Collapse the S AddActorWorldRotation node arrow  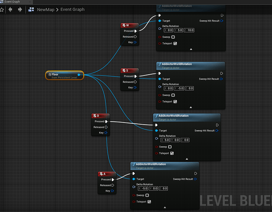191,107
